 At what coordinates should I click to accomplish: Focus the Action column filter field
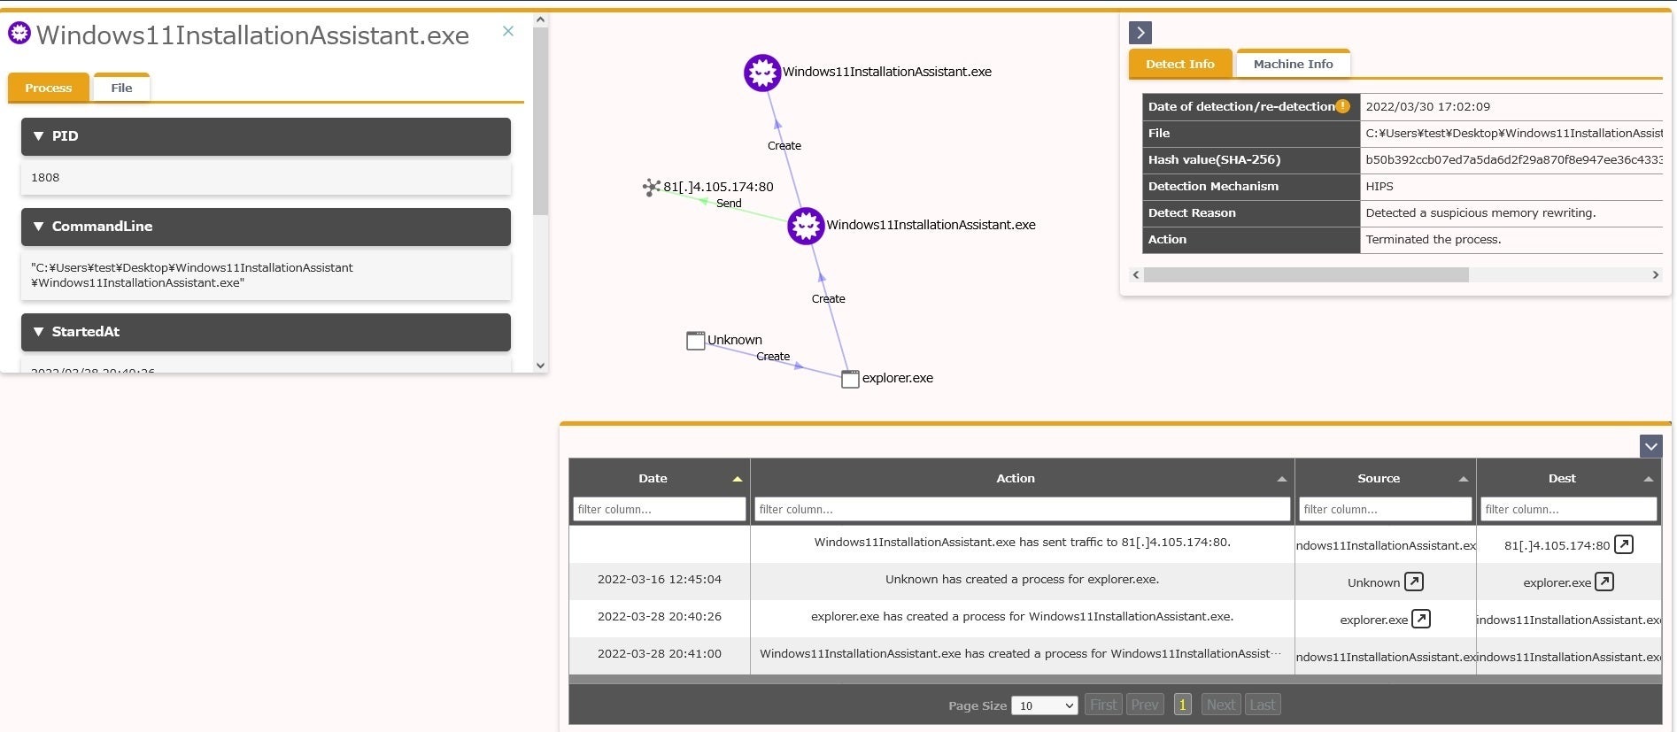click(x=1023, y=509)
